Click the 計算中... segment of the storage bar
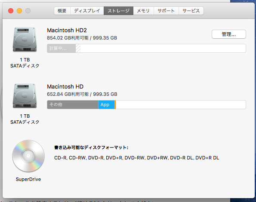The image size is (256, 202). (62, 48)
